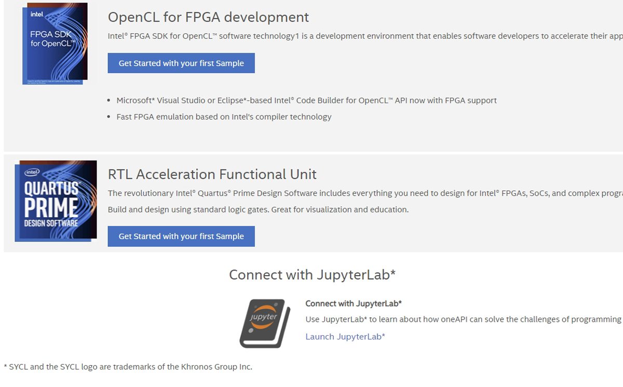Click the Visual Studio Code Builder bullet text
Image resolution: width=623 pixels, height=387 pixels.
point(306,100)
